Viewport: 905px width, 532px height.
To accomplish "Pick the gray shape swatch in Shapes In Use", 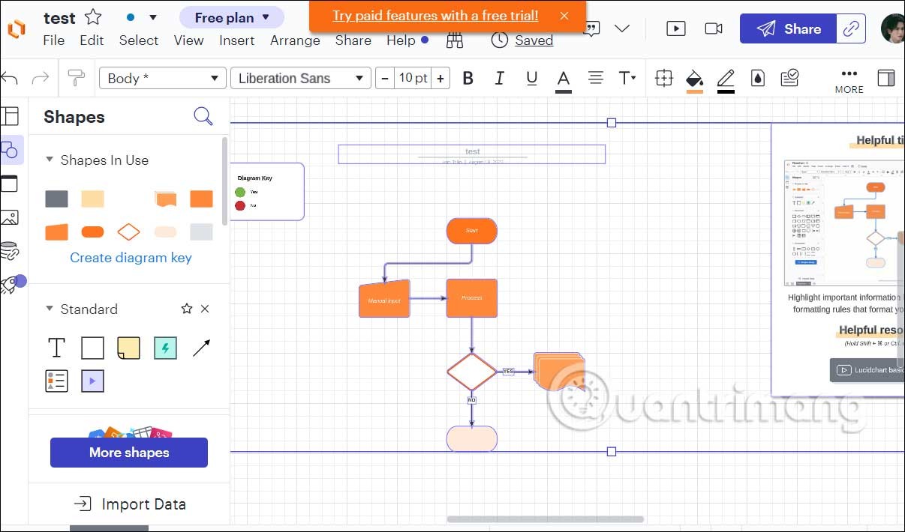I will [57, 199].
